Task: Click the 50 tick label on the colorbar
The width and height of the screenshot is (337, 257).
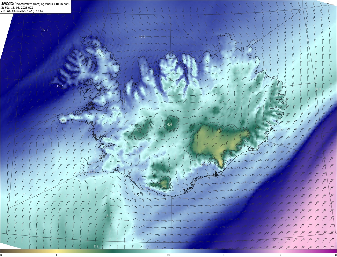Action: 335,255
